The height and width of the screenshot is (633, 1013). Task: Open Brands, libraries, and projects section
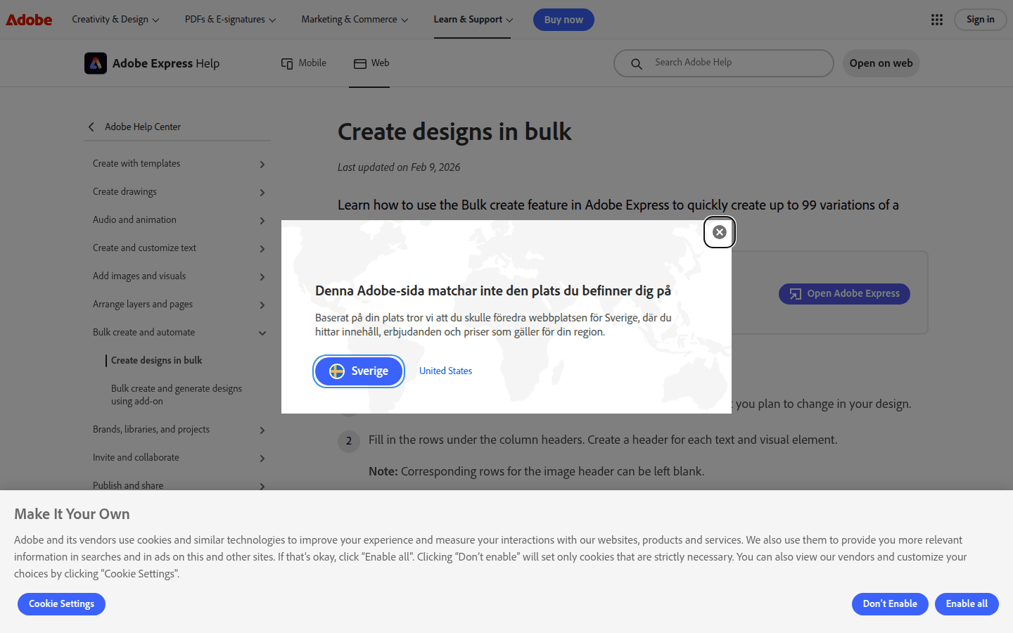click(151, 430)
